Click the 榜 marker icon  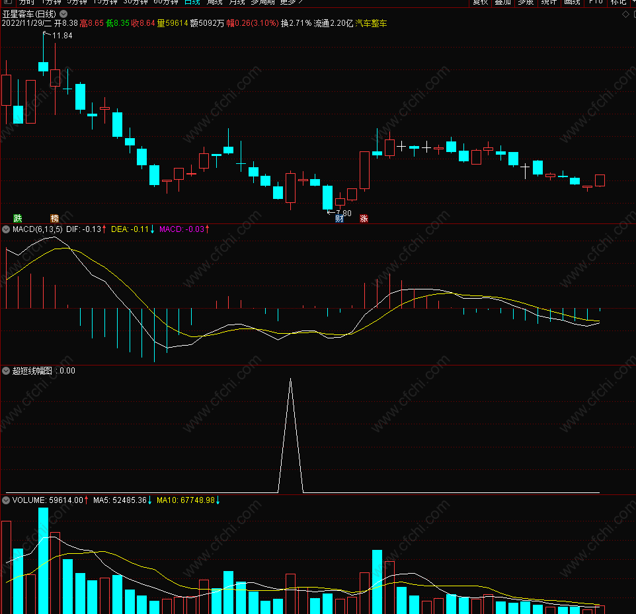pos(54,219)
